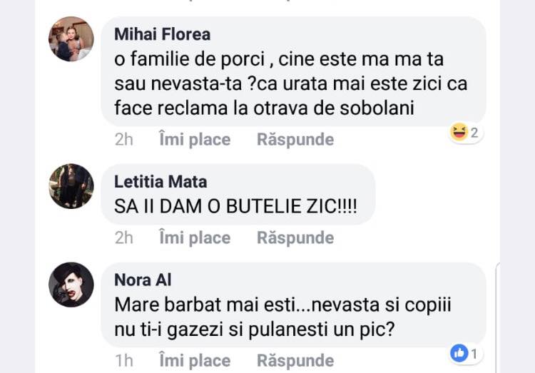Click Mihai Florea's profile picture
Screen dimensions: 535x373
71,39
